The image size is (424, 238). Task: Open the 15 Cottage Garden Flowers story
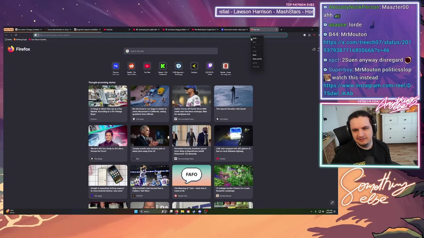(233, 182)
